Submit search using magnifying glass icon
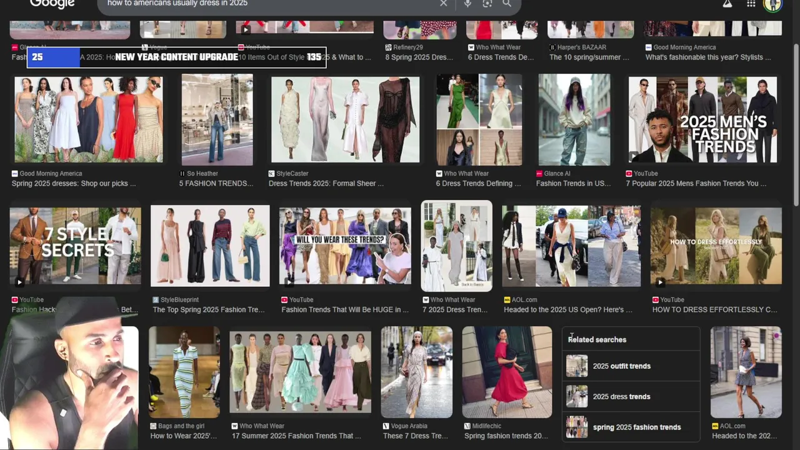800x450 pixels. (x=507, y=3)
